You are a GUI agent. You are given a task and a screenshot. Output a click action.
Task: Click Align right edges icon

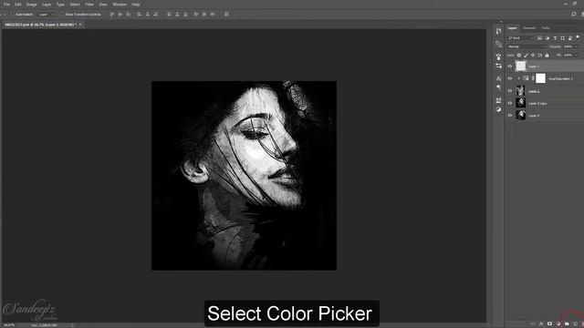(156, 15)
